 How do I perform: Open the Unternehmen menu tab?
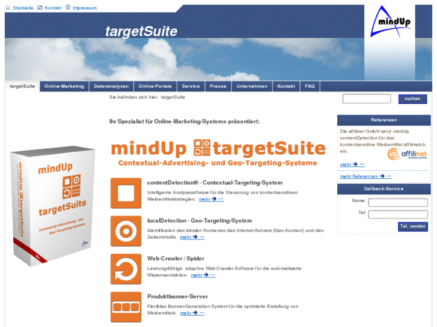coord(252,86)
